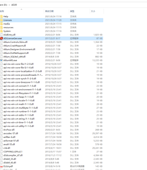
Task: Select avformat-57.dll file name
Action: 11,141
